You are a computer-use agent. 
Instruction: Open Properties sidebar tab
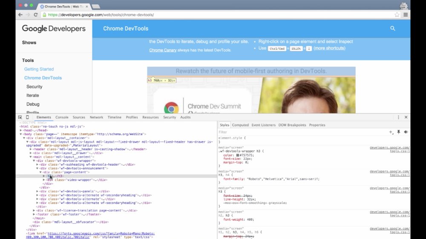(317, 125)
